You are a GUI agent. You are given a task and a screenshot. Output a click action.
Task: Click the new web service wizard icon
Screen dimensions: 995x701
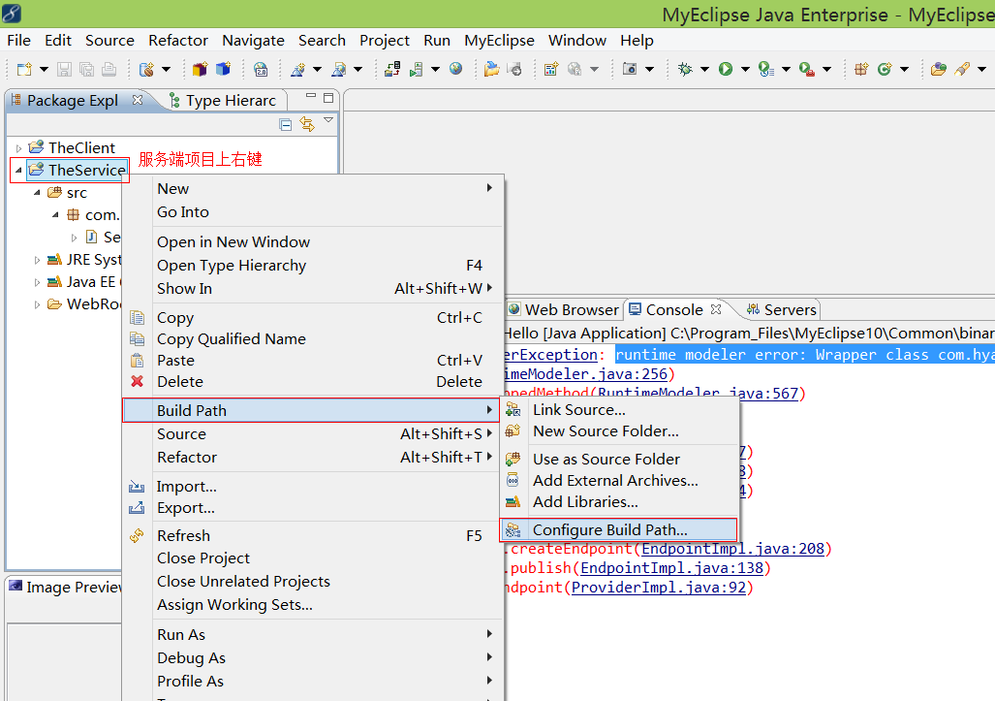(297, 69)
